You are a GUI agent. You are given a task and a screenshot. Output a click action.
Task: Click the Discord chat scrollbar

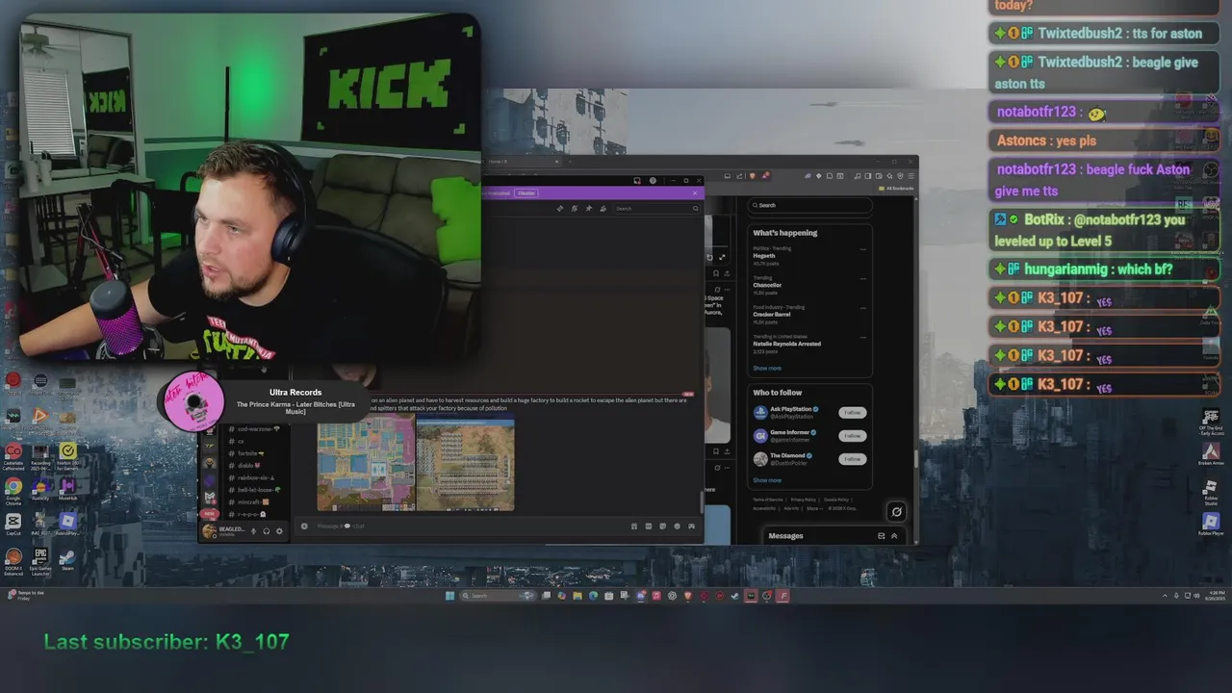(x=702, y=502)
